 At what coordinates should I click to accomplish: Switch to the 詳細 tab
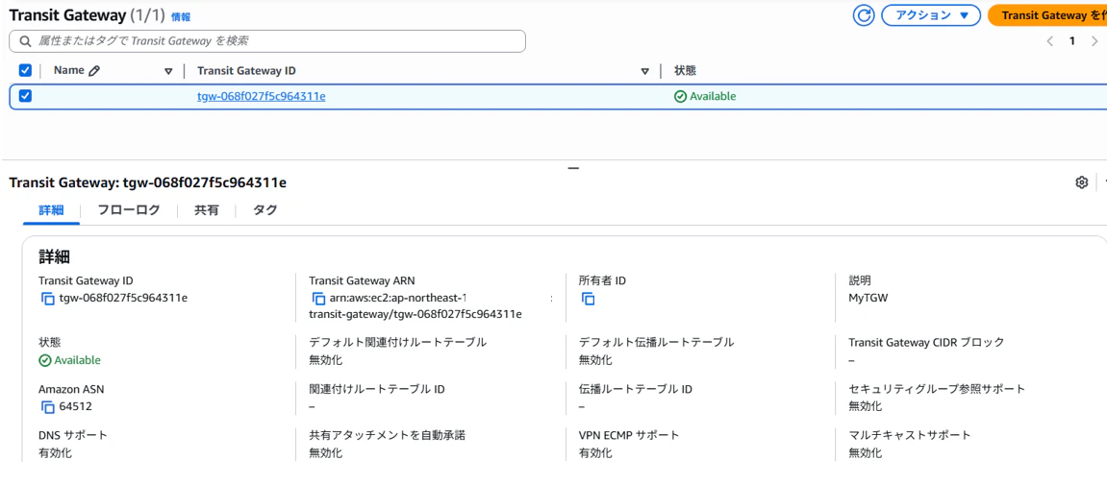pos(51,210)
